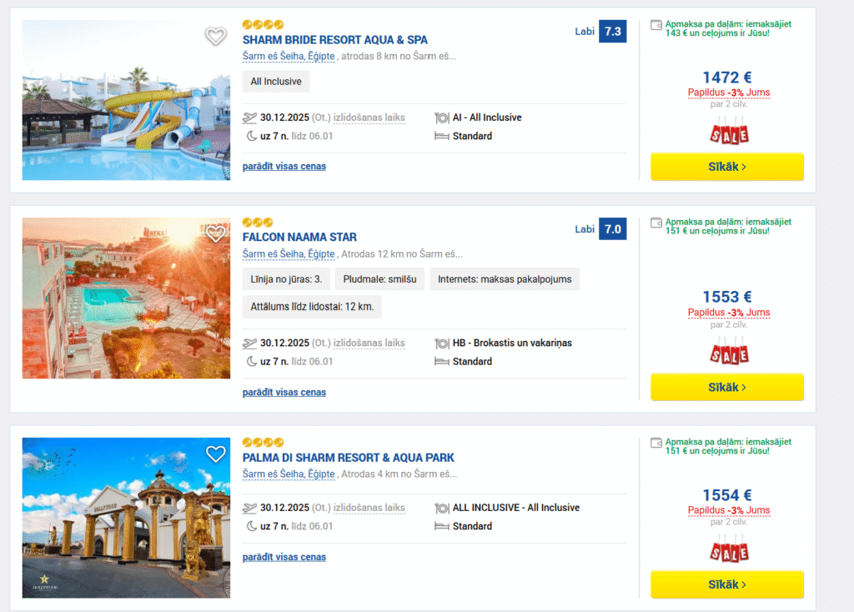Click wallet icon for Falcon Naama payment info
Image resolution: width=854 pixels, height=612 pixels.
656,223
